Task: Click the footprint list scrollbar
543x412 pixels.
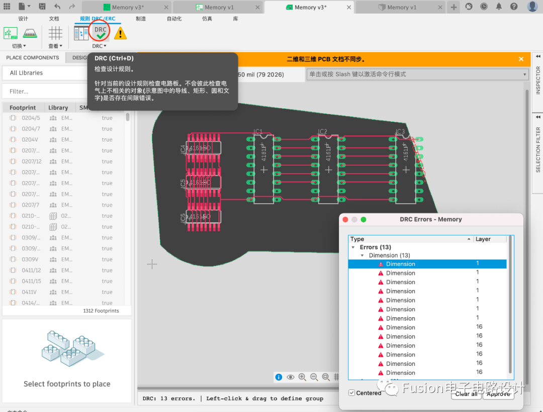Action: point(127,116)
